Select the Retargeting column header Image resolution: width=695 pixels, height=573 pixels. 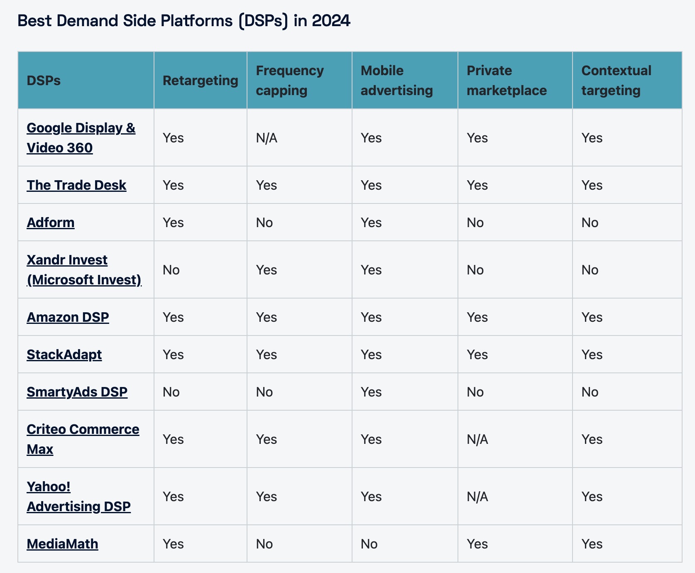[201, 81]
